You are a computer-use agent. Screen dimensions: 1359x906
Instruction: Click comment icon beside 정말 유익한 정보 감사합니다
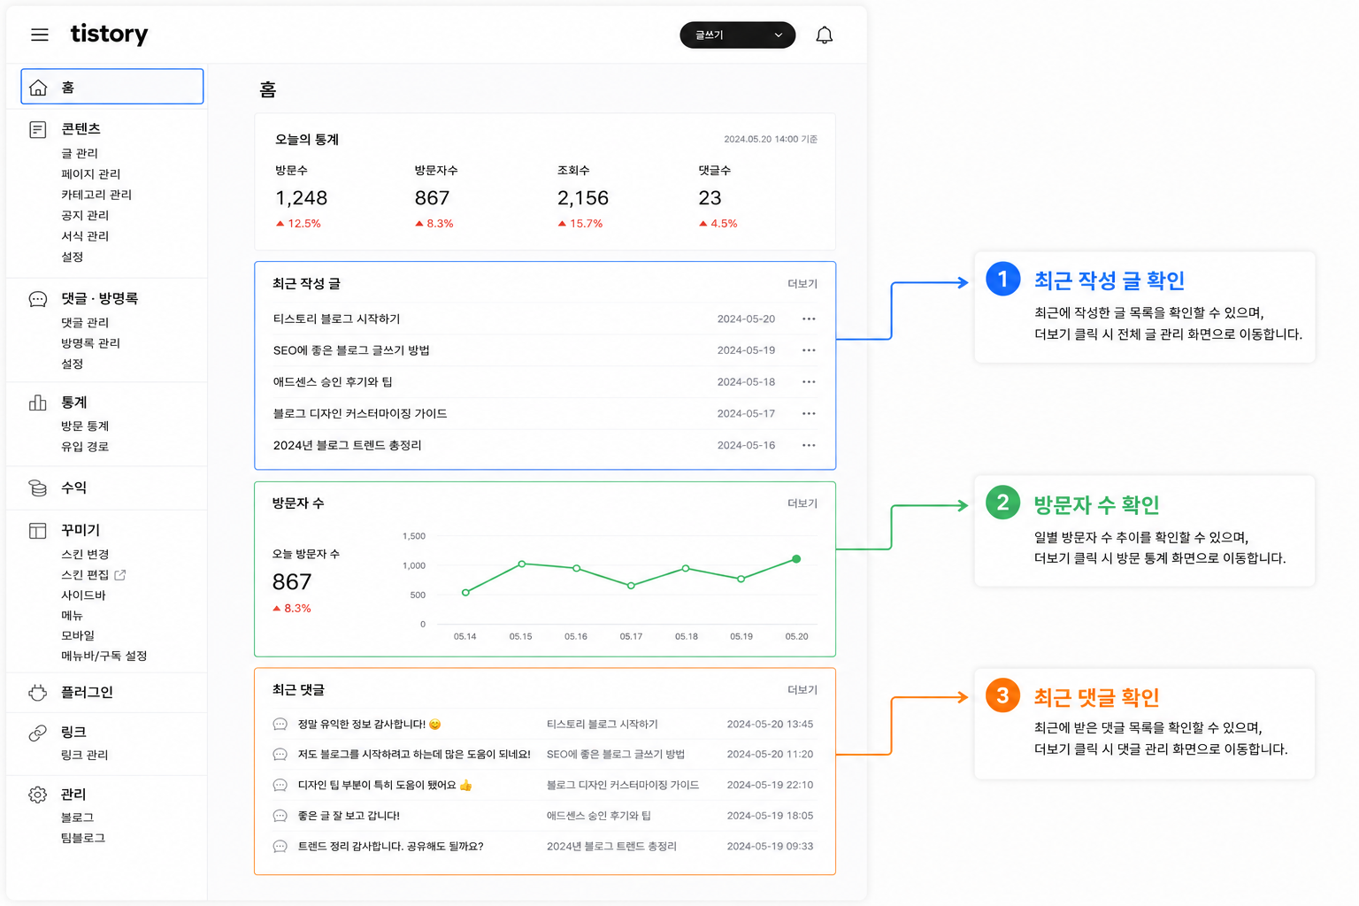click(280, 724)
